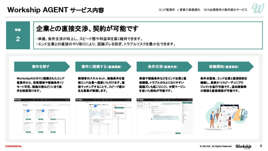This screenshot has height=151, width=268.
Task: Click the text エンド直案件
Action: pyautogui.click(x=167, y=10)
